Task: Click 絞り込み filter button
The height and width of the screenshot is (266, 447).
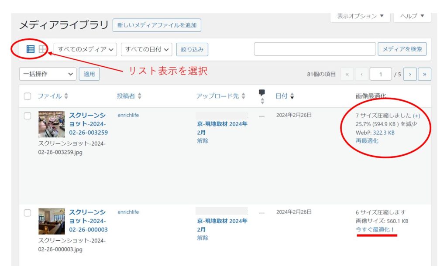Action: (192, 50)
